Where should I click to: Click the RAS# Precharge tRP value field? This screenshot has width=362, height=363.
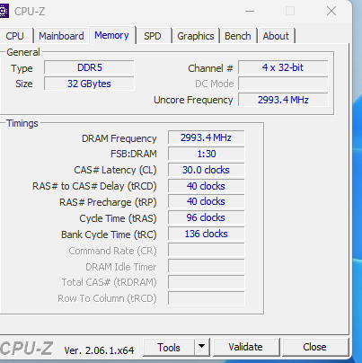pos(206,201)
